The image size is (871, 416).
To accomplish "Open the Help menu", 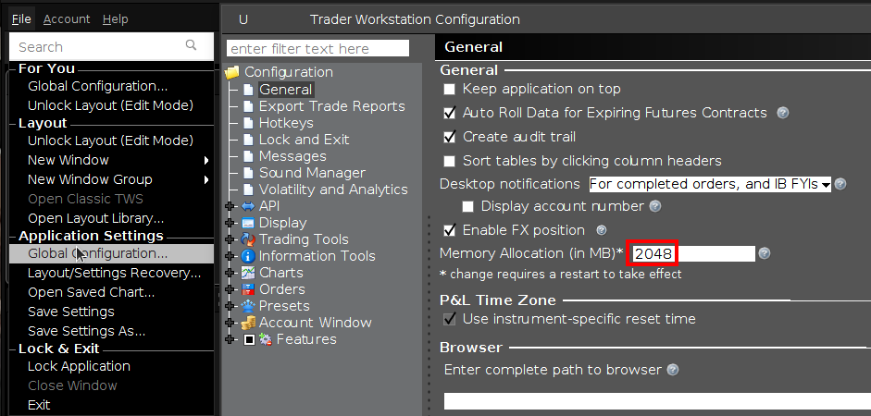I will [x=116, y=19].
